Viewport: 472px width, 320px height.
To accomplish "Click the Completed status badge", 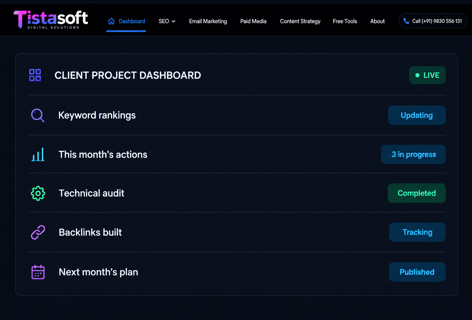I will [x=417, y=193].
